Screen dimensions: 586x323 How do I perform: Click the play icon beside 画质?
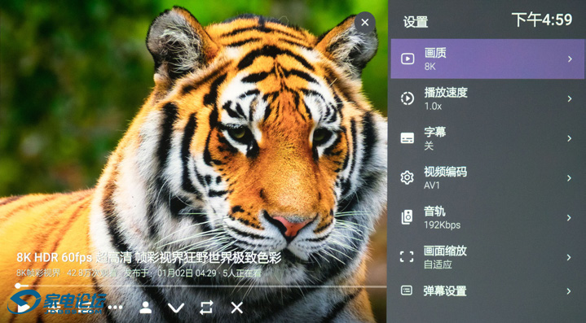[x=408, y=59]
